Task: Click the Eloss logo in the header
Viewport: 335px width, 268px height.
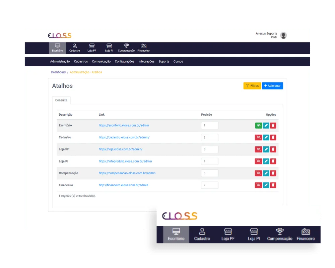Action: pos(60,35)
